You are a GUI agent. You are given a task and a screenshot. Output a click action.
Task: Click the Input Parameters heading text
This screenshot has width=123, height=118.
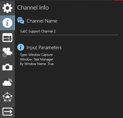(x=44, y=48)
